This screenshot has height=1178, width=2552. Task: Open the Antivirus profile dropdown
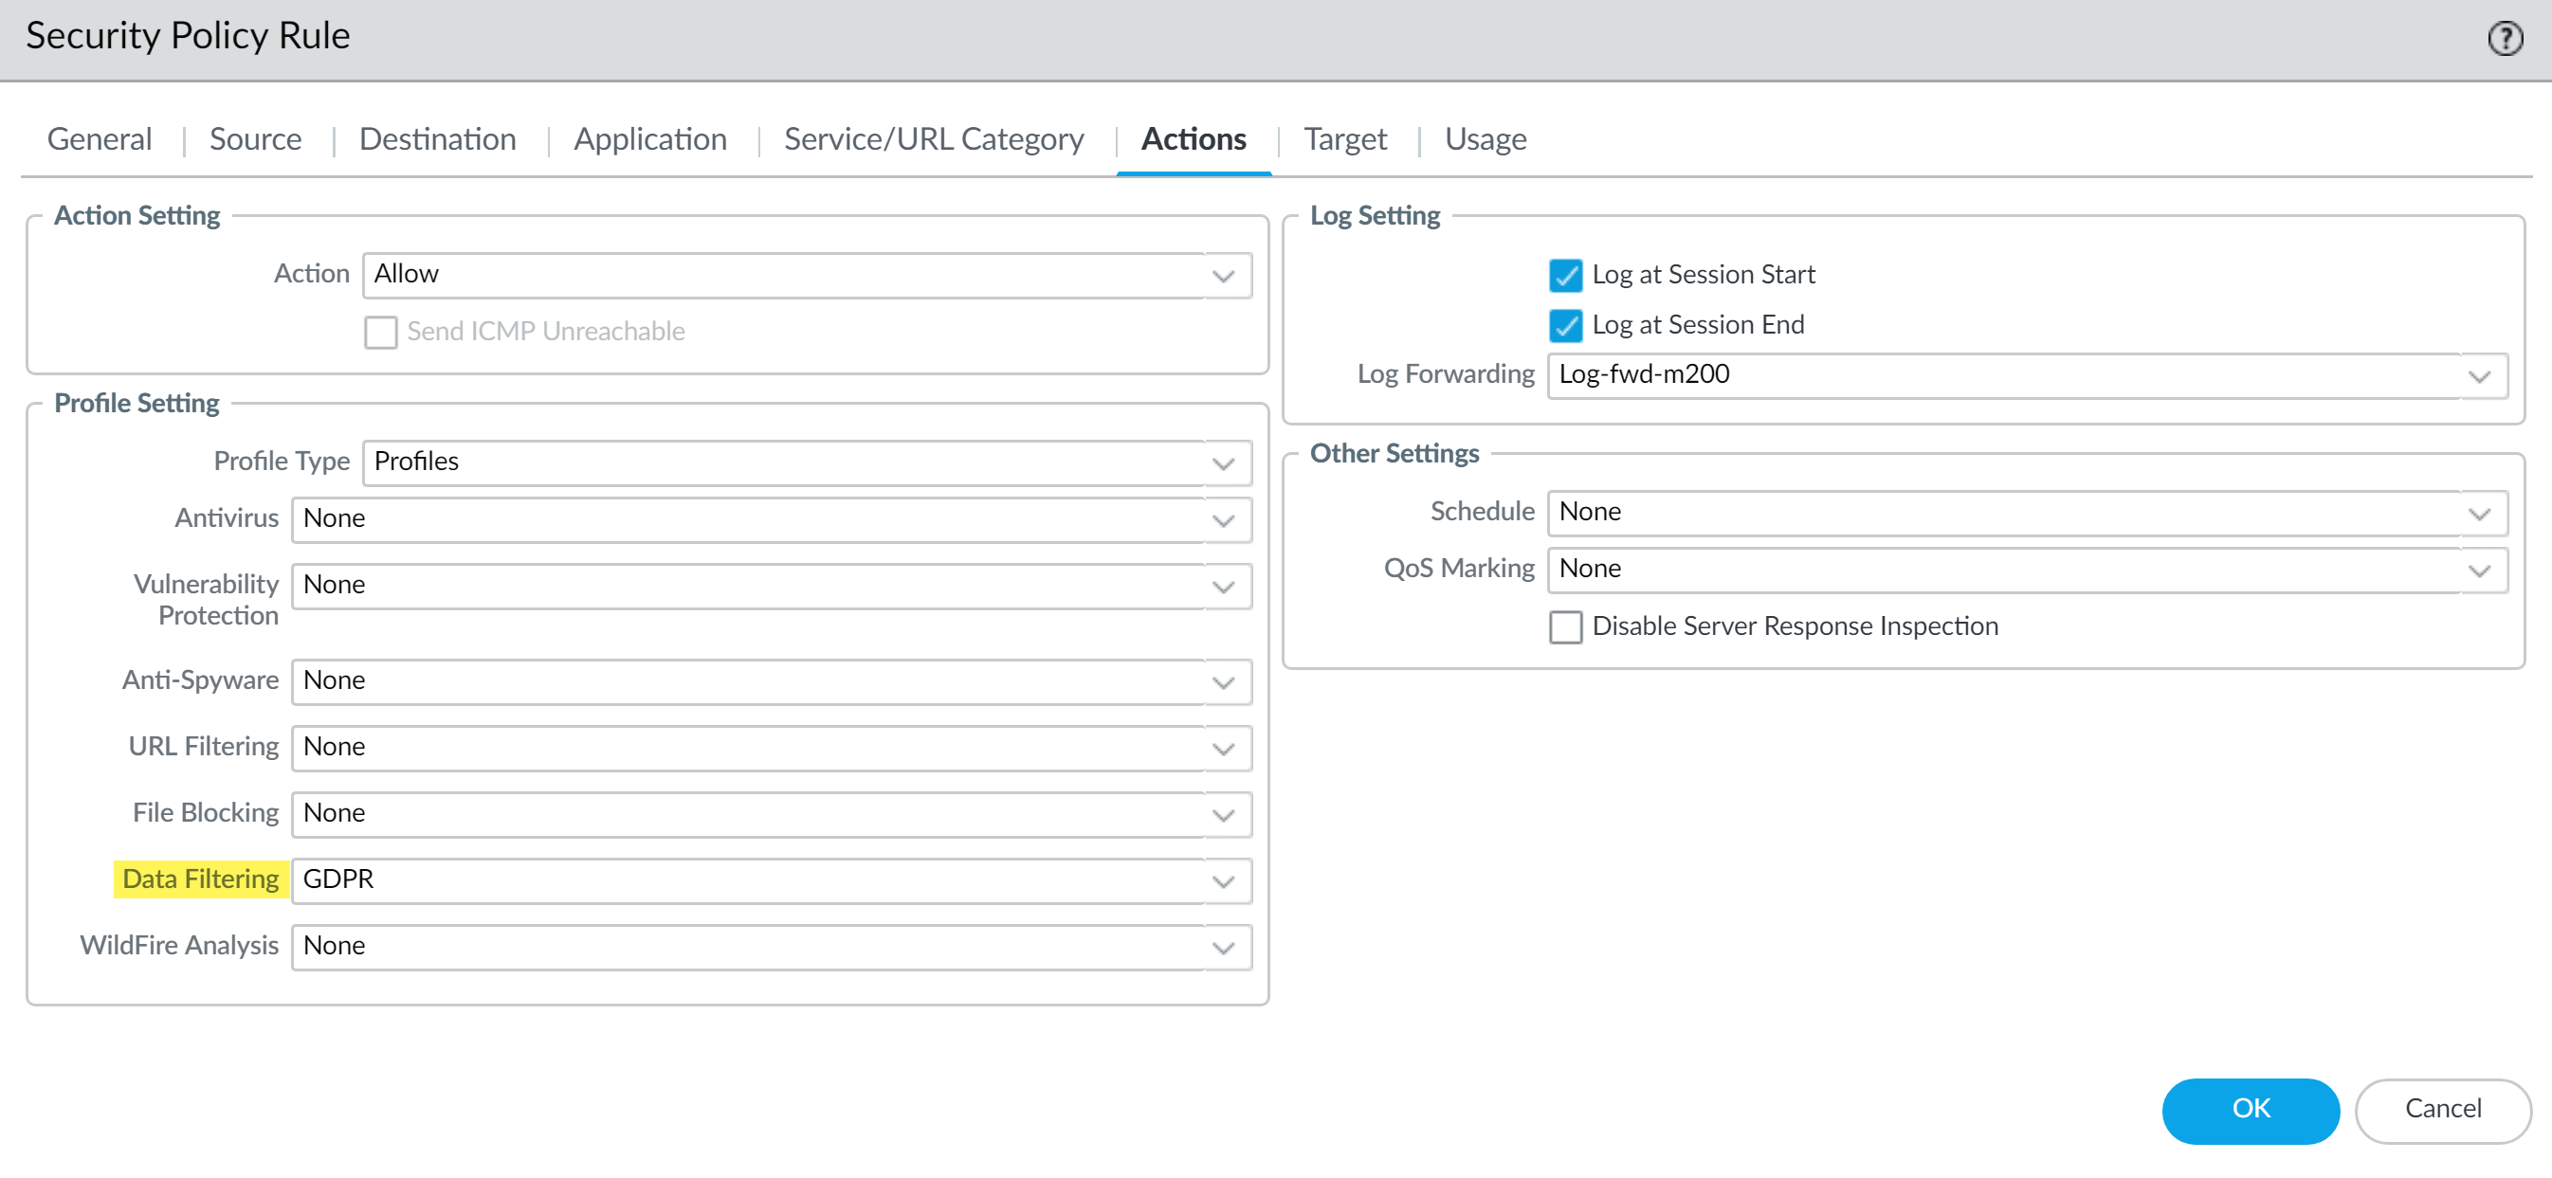point(1224,519)
